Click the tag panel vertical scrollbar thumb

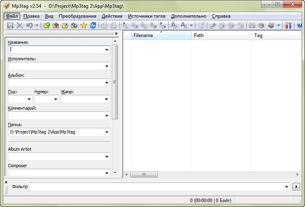(115, 82)
